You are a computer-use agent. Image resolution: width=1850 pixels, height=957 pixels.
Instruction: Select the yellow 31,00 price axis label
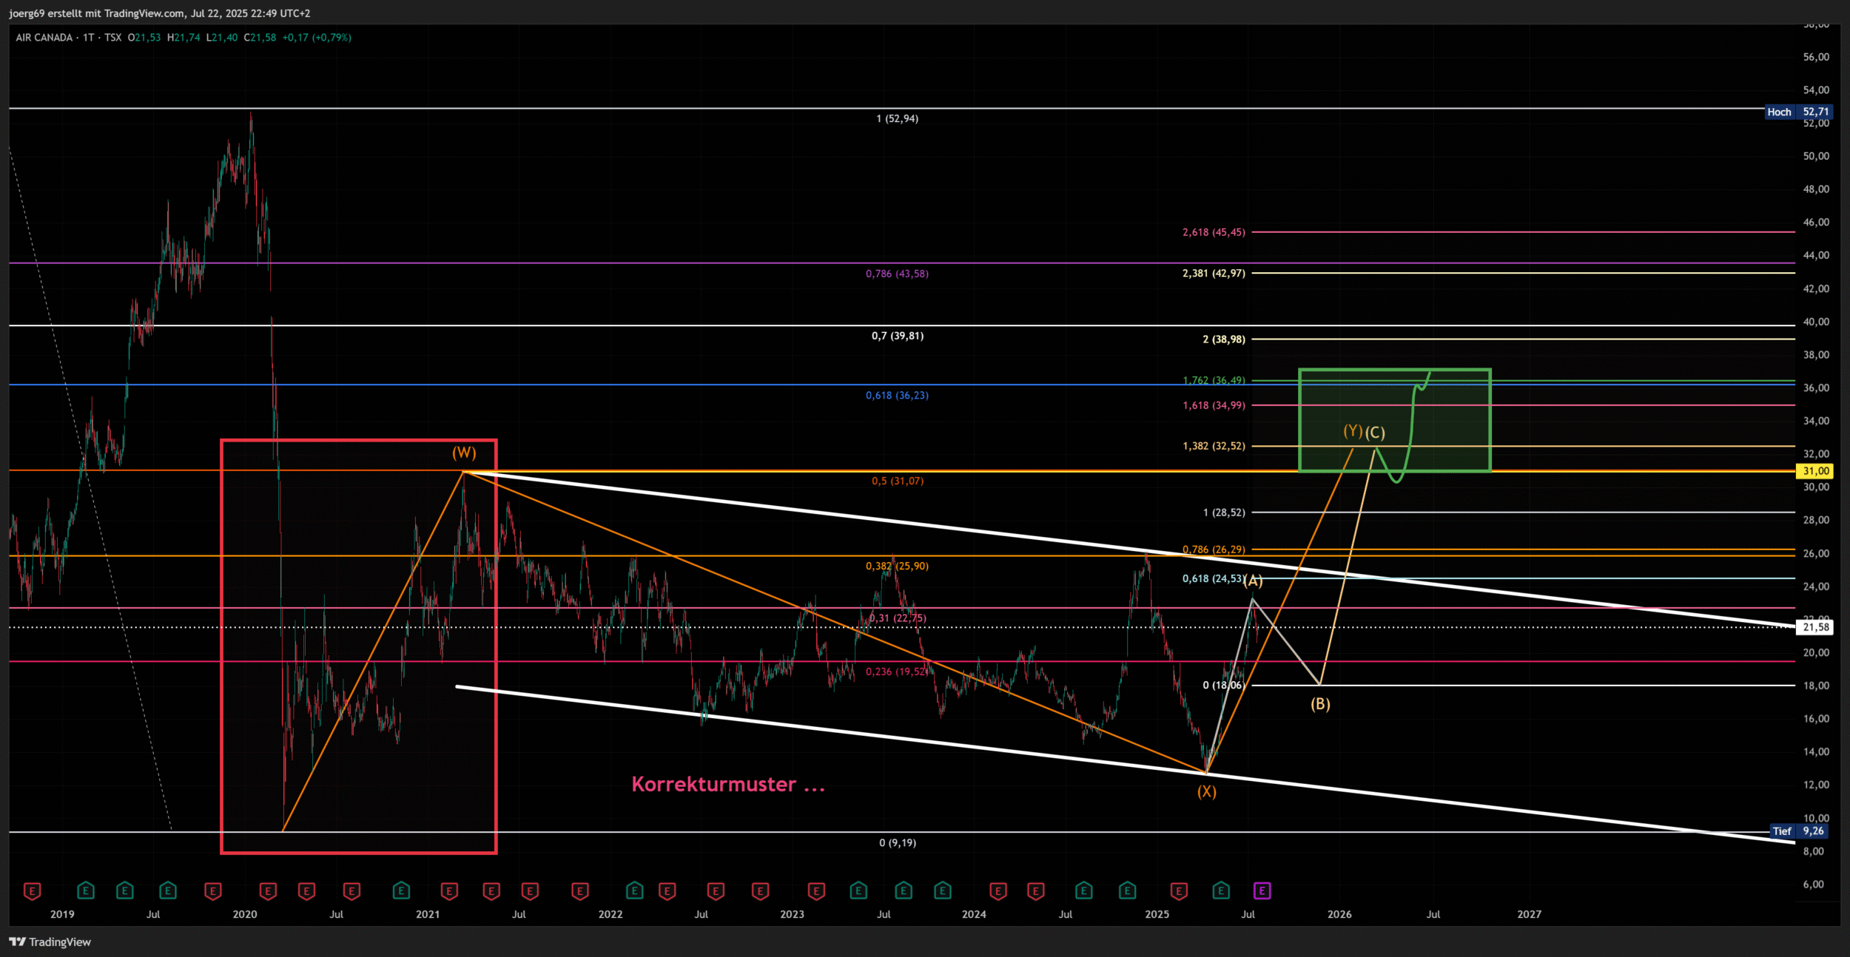[x=1815, y=471]
